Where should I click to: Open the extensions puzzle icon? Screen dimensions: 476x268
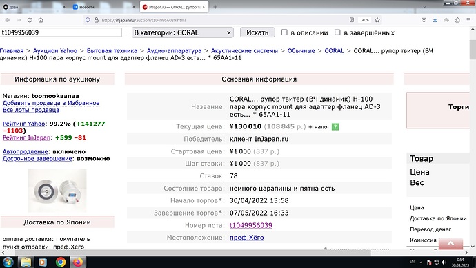457,20
